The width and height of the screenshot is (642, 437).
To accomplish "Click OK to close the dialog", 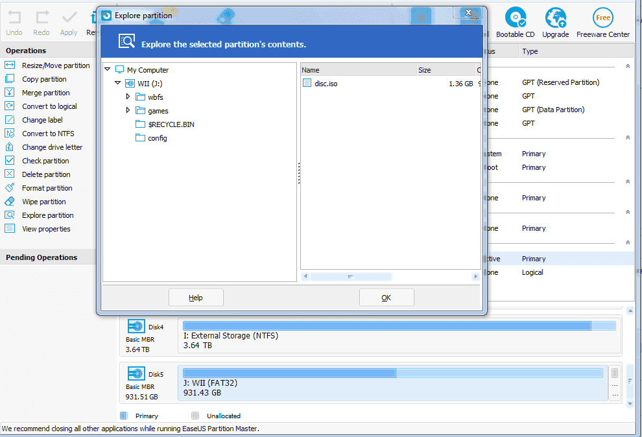I will [x=386, y=298].
